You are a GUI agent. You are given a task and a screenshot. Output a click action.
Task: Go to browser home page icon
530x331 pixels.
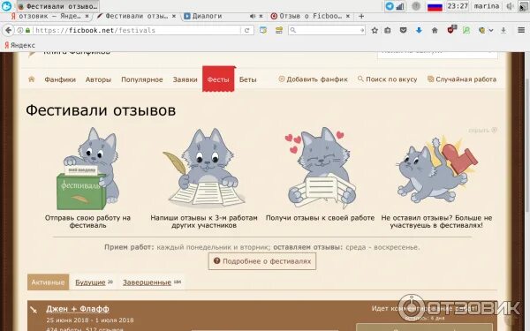435,30
